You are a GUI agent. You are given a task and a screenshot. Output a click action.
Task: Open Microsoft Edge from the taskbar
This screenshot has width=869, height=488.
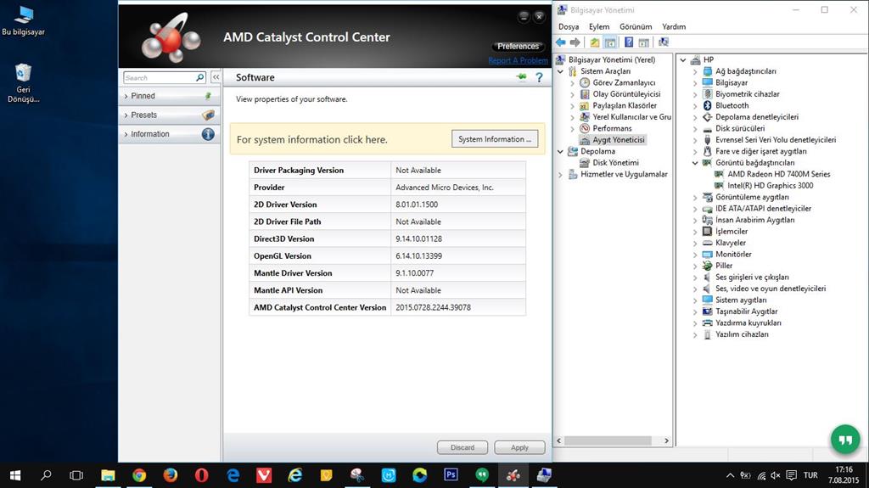point(233,475)
